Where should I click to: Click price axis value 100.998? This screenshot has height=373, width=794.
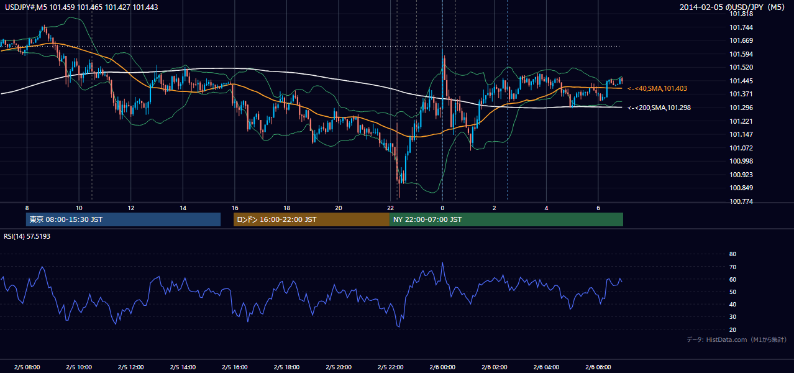point(741,161)
